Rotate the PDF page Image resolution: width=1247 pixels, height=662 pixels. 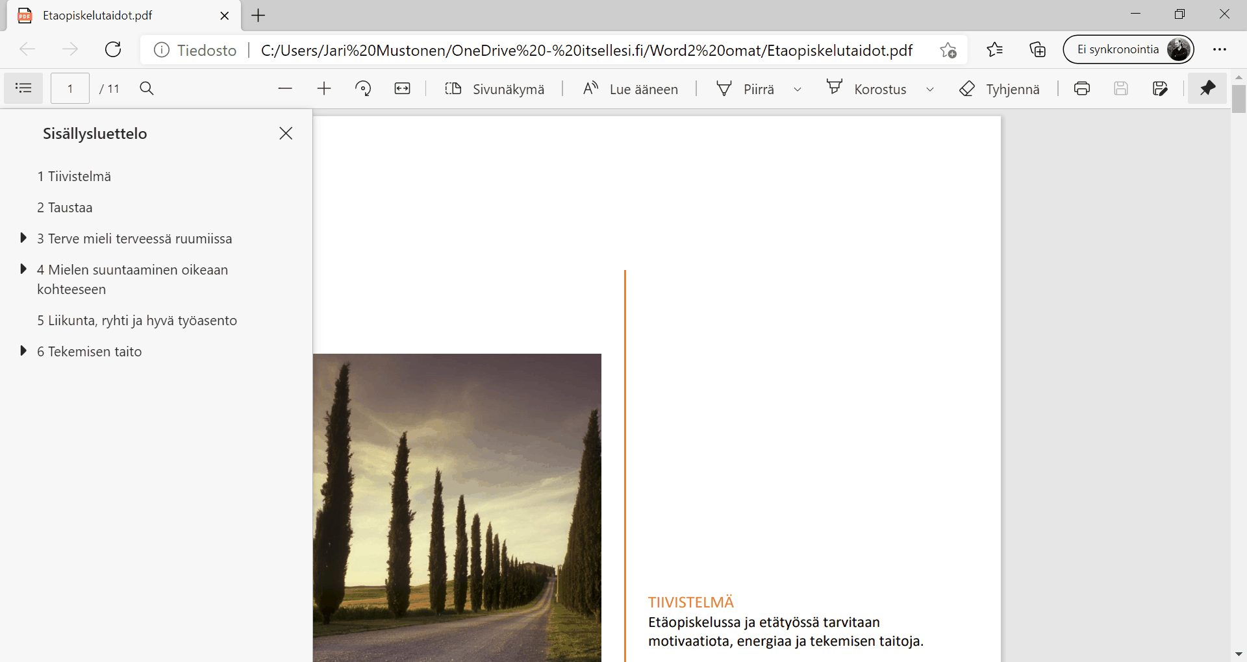click(363, 88)
